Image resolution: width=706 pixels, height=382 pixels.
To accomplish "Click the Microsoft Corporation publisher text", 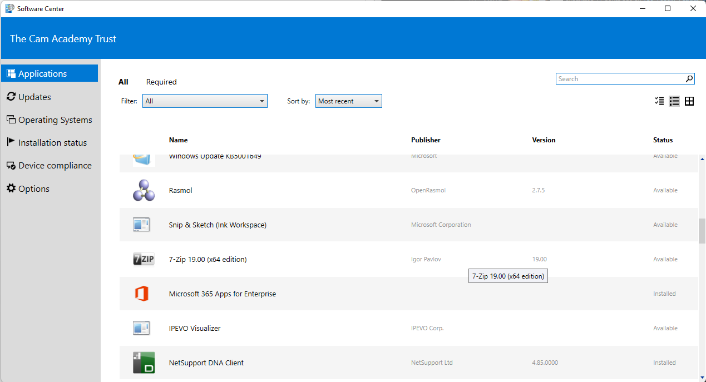I will click(x=441, y=225).
